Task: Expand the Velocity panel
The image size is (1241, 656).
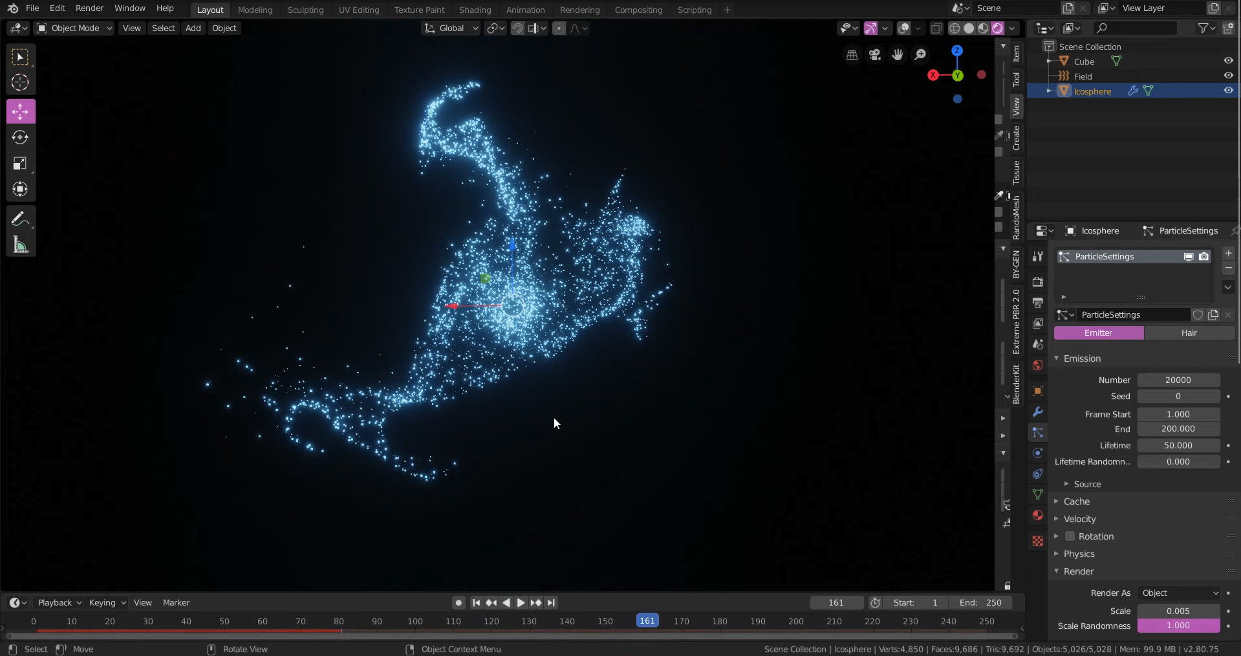Action: click(x=1079, y=519)
